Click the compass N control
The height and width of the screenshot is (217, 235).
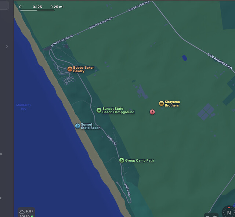tap(229, 212)
